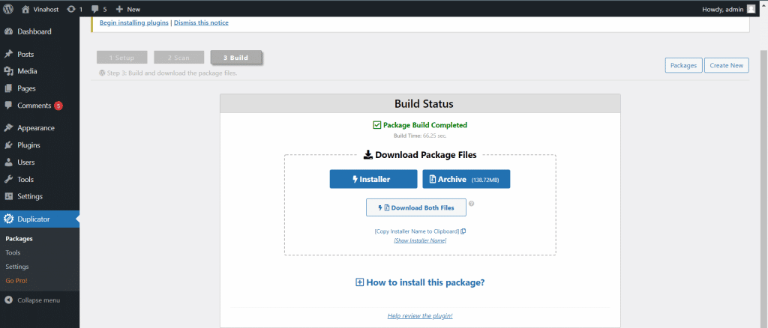768x328 pixels.
Task: Switch to the 1 Setup step
Action: point(121,58)
